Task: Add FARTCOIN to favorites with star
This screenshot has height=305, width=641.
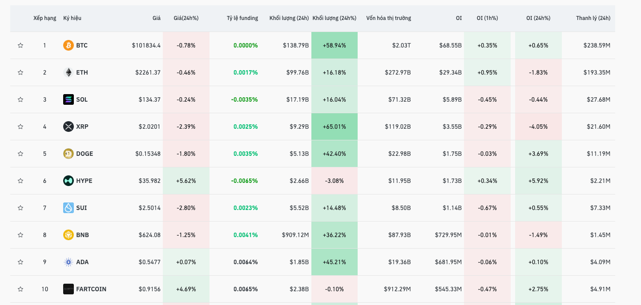Action: [20, 289]
